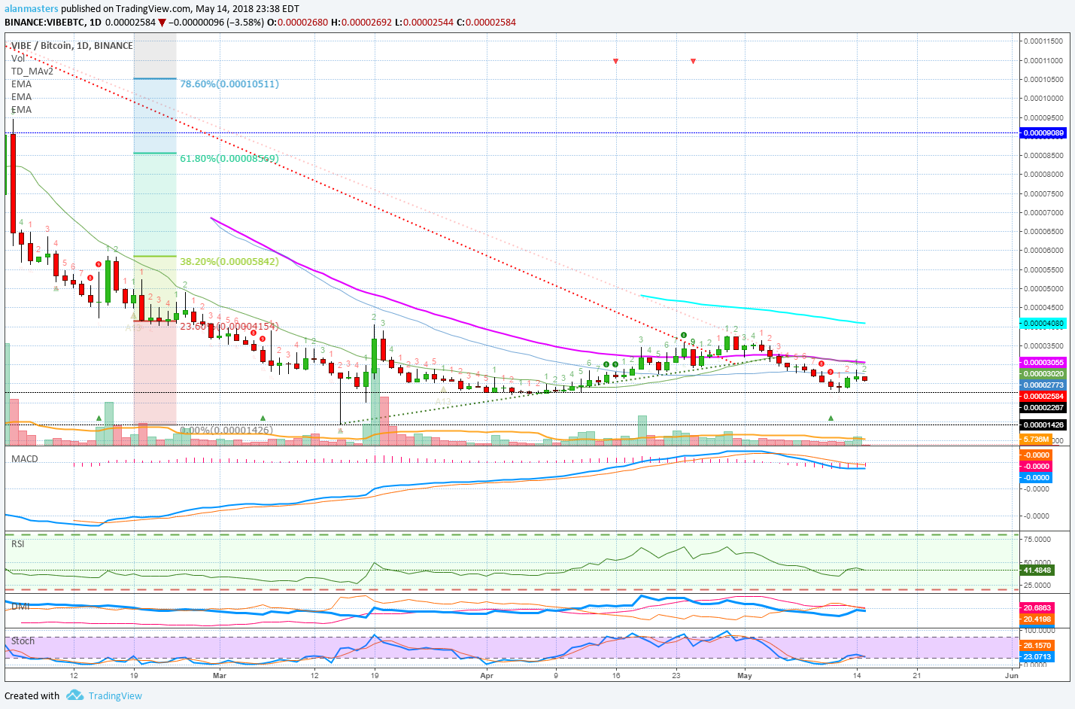The image size is (1075, 709).
Task: Click the TD_MAv2 indicator label
Action: (x=32, y=72)
